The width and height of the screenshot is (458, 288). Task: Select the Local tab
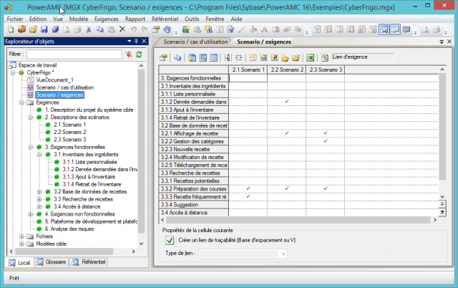point(19,262)
